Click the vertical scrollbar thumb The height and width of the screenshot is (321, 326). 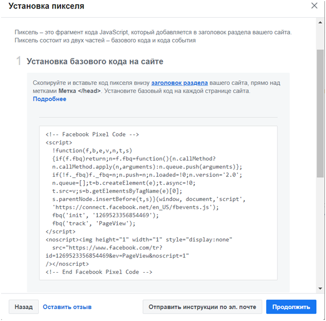point(320,113)
